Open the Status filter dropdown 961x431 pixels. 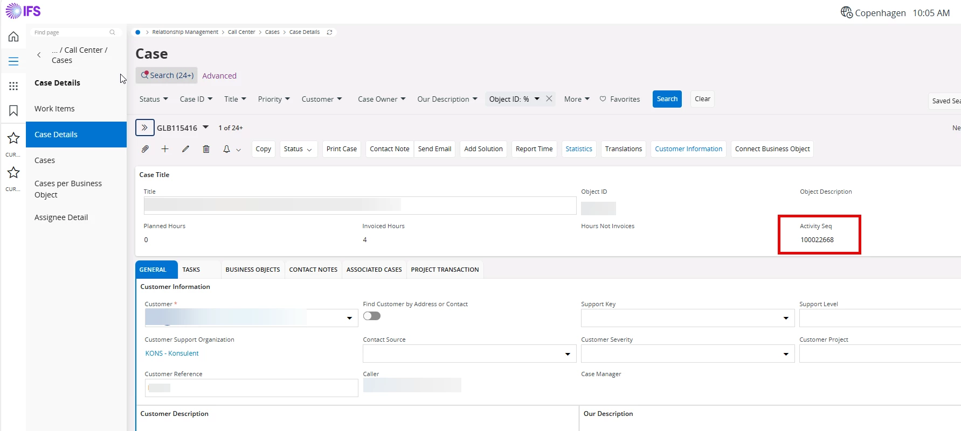[154, 99]
